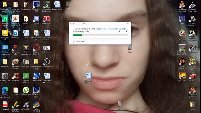201x113 pixels.
Task: Launch Need for Speed shortcut
Action: point(193,35)
